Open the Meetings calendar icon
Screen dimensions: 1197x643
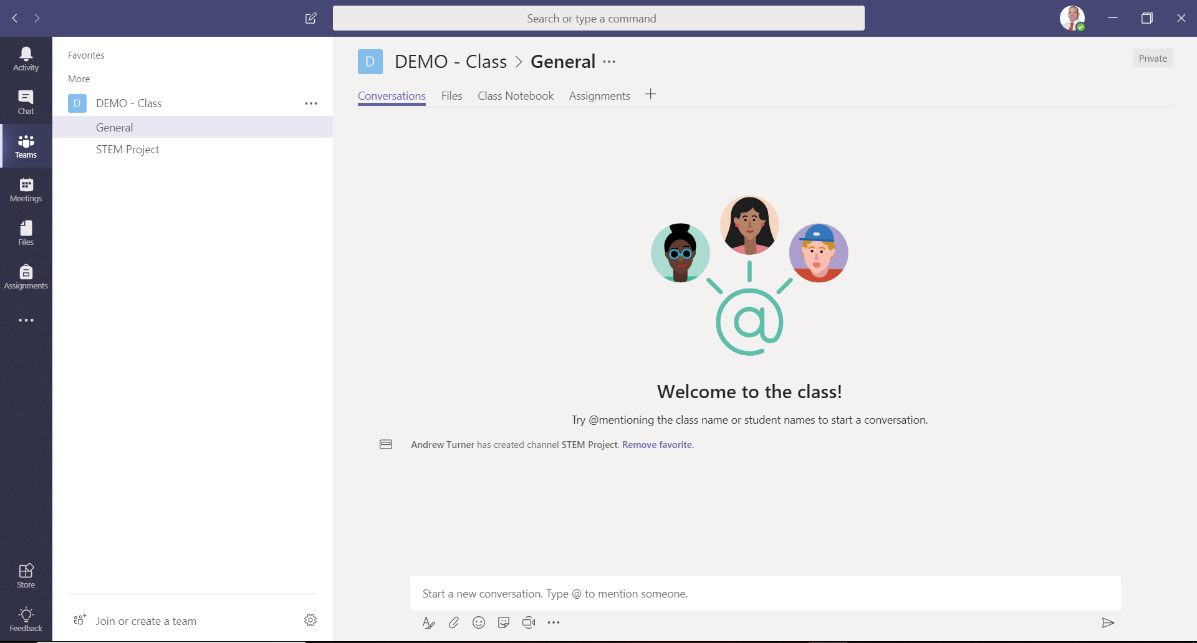tap(26, 190)
